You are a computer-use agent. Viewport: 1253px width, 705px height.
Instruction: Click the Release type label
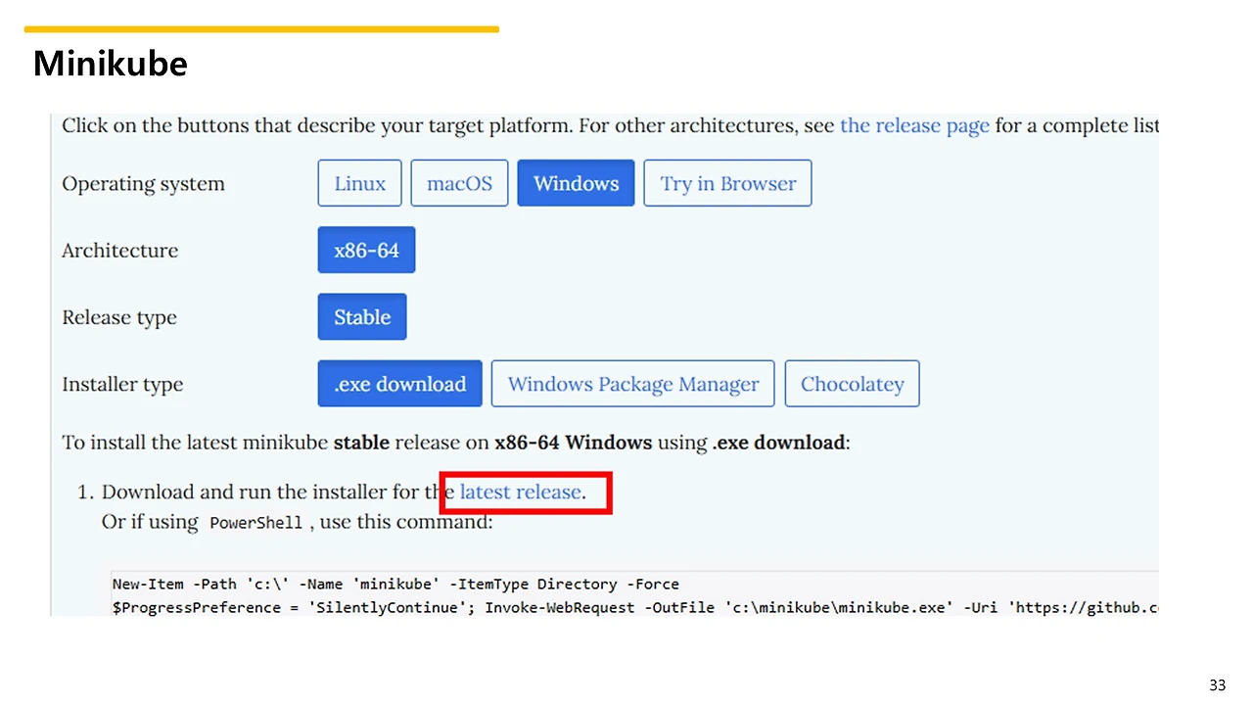click(x=119, y=318)
